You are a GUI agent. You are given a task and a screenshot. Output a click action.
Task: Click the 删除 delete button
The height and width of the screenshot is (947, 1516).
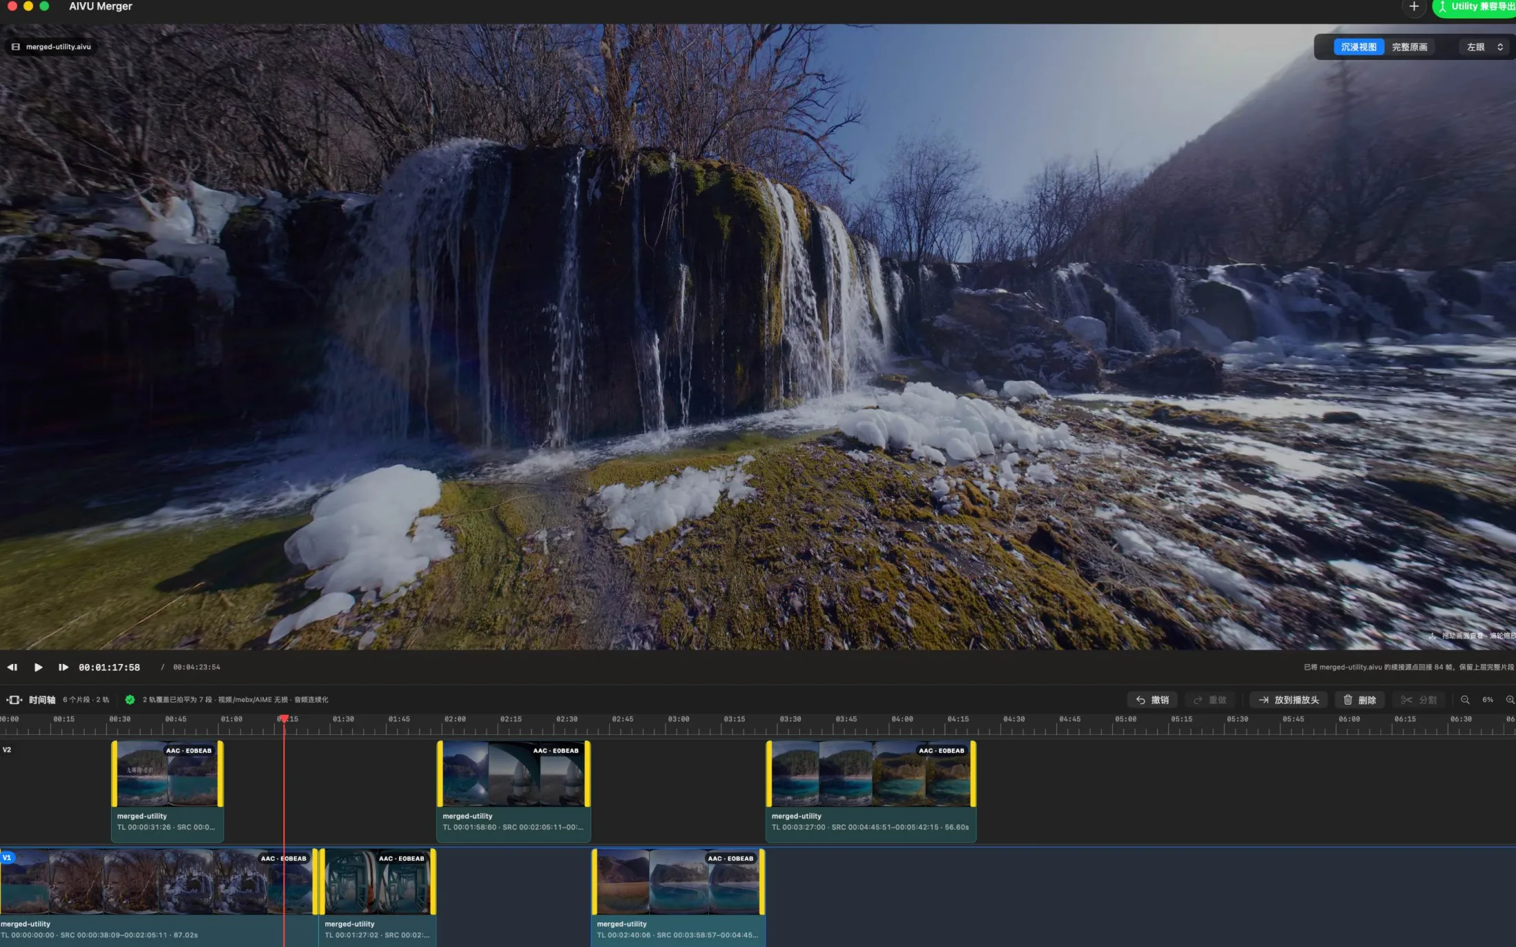tap(1360, 700)
